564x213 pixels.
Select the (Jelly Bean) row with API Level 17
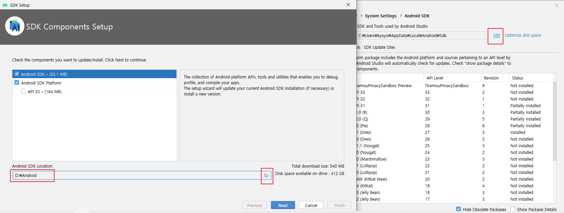click(x=454, y=199)
